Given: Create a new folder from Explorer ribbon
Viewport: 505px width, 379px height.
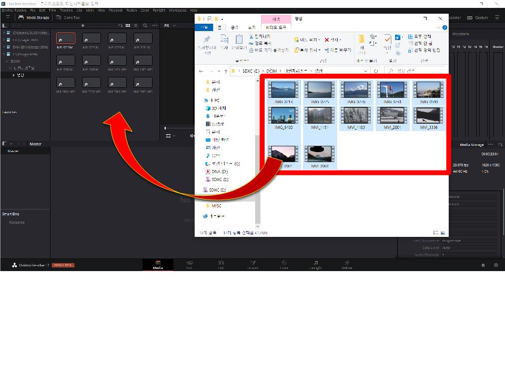Looking at the screenshot, I should coord(362,44).
